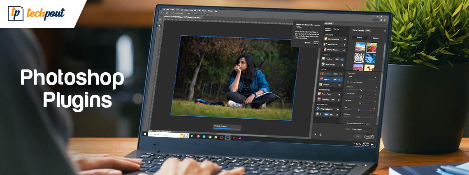Click the second icon at panel bottom left
Screen dimensions: 469x175
tap(320, 135)
